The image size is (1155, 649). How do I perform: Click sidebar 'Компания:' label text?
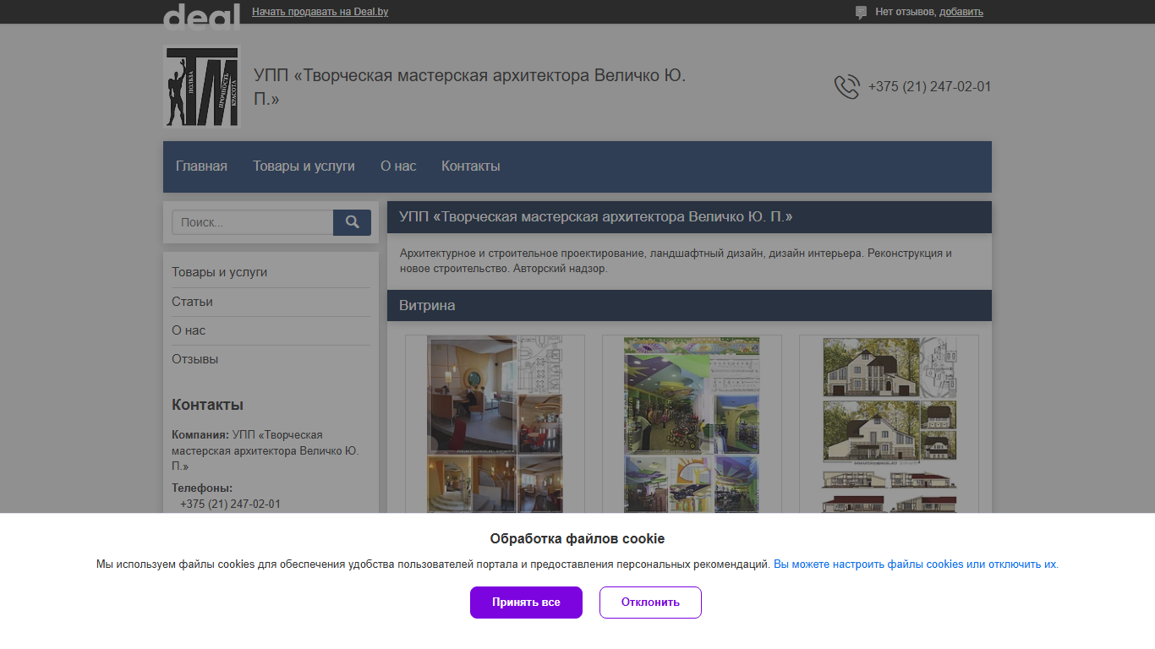click(x=200, y=435)
